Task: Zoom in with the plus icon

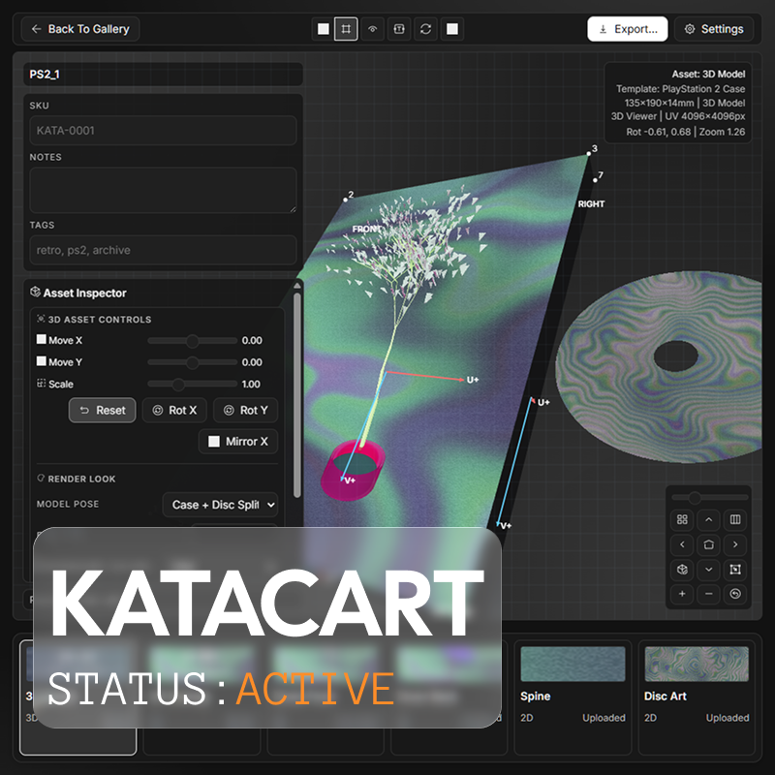Action: [x=682, y=594]
